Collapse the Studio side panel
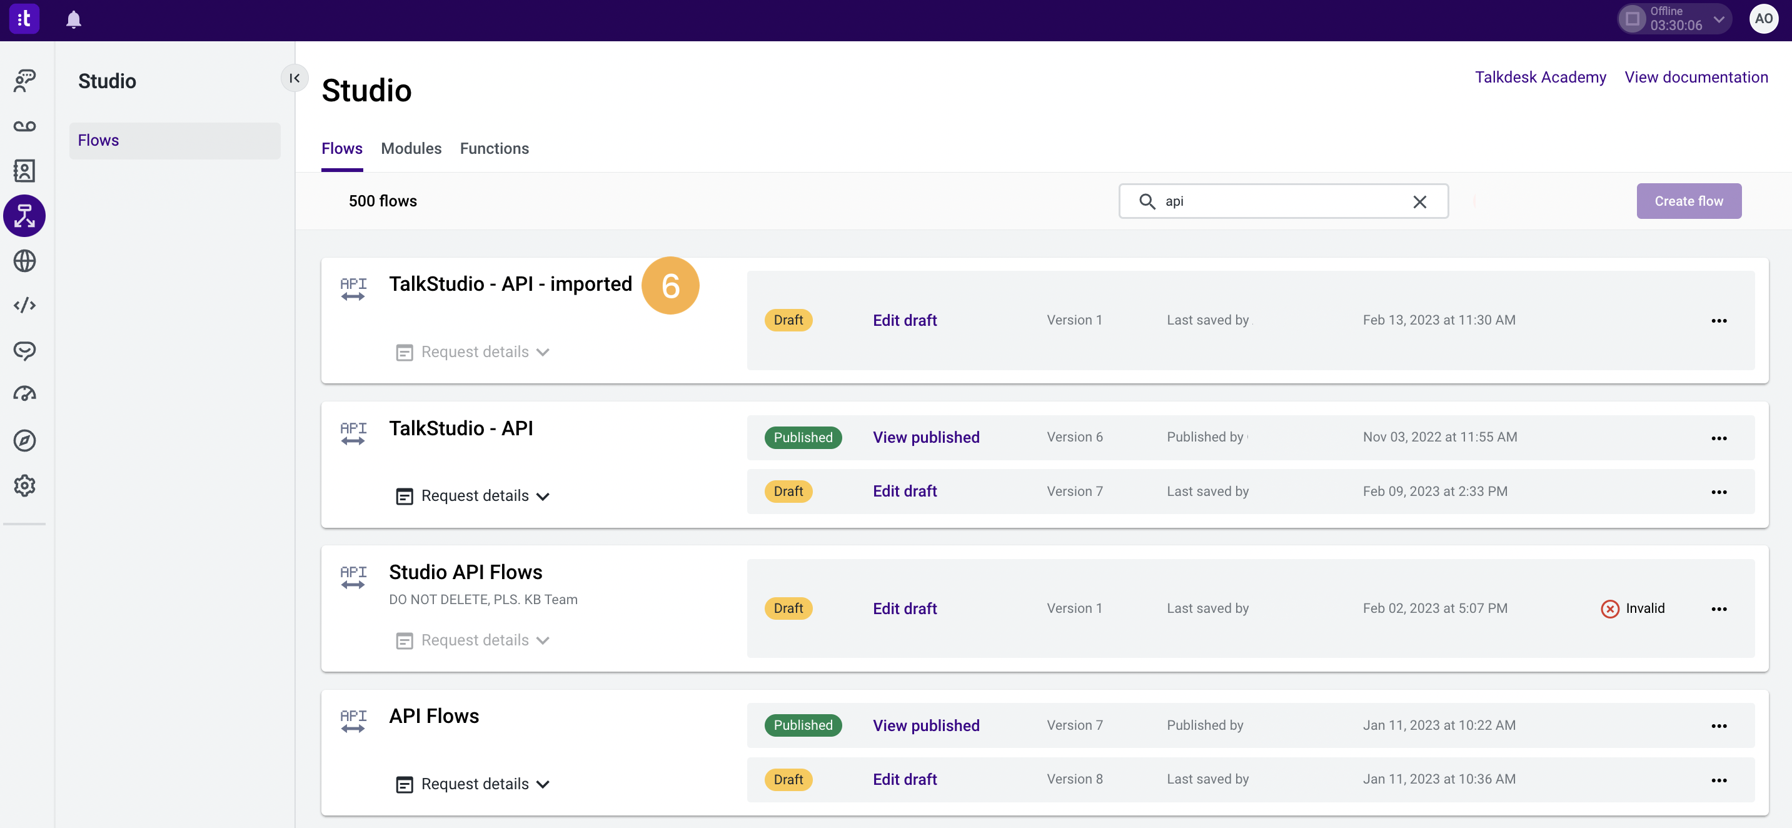This screenshot has width=1792, height=828. pos(294,78)
